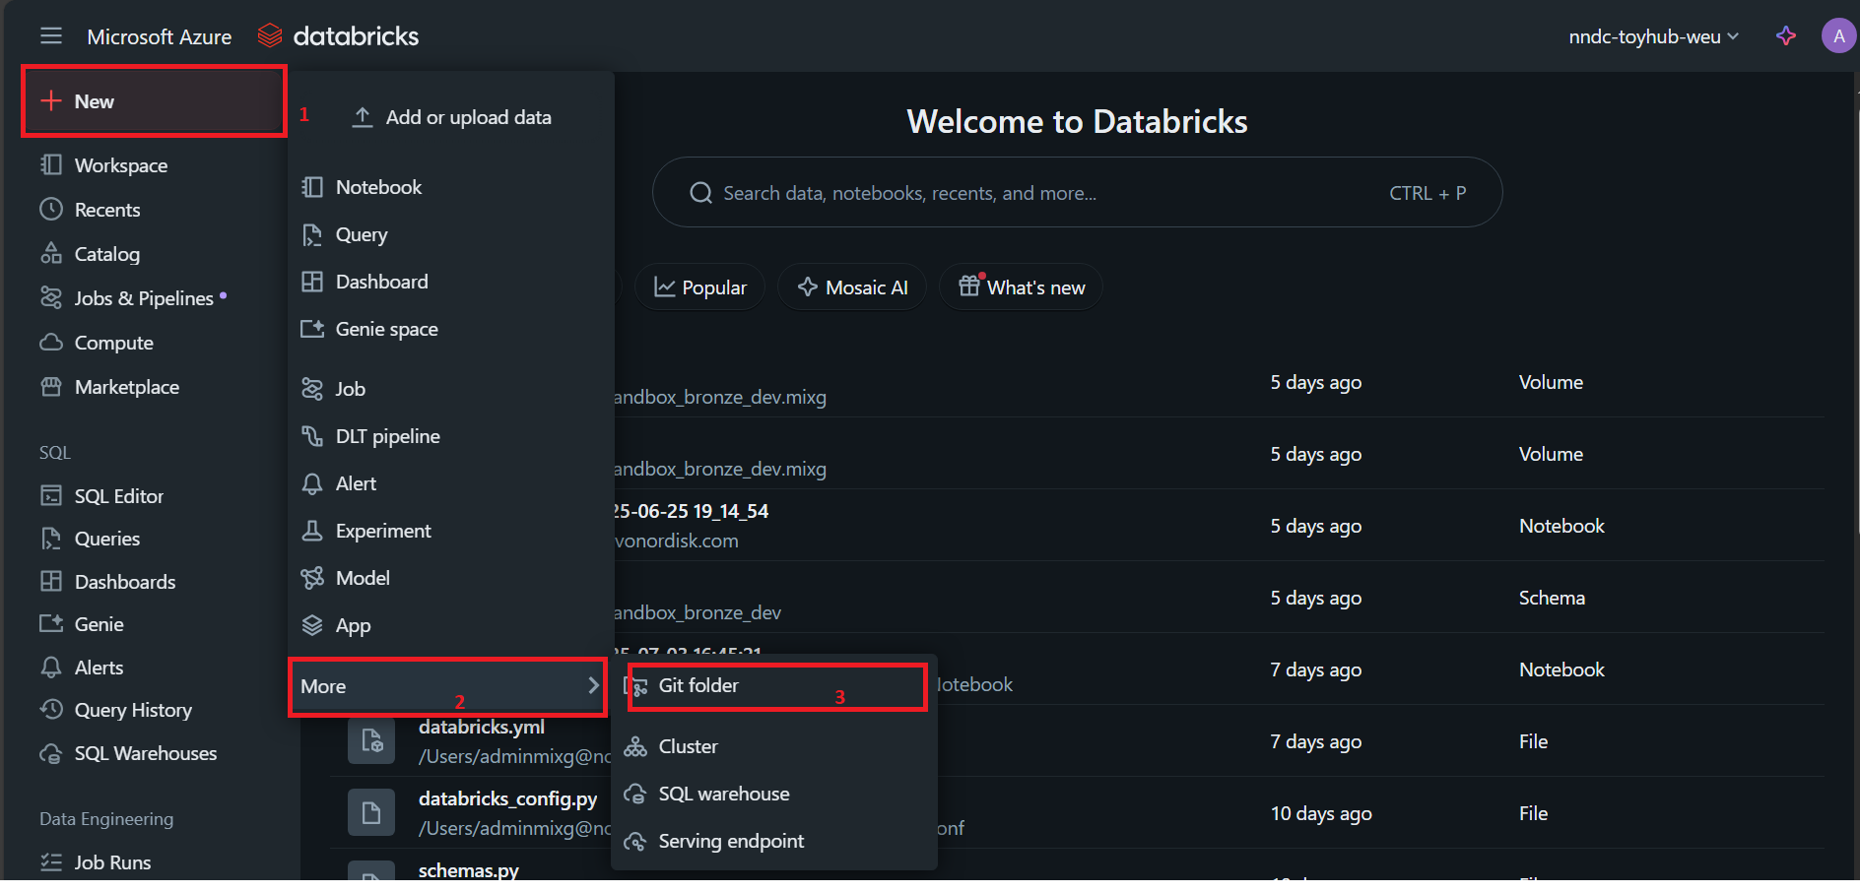This screenshot has width=1860, height=892.
Task: Click the Alert bell icon in New menu
Action: click(312, 483)
